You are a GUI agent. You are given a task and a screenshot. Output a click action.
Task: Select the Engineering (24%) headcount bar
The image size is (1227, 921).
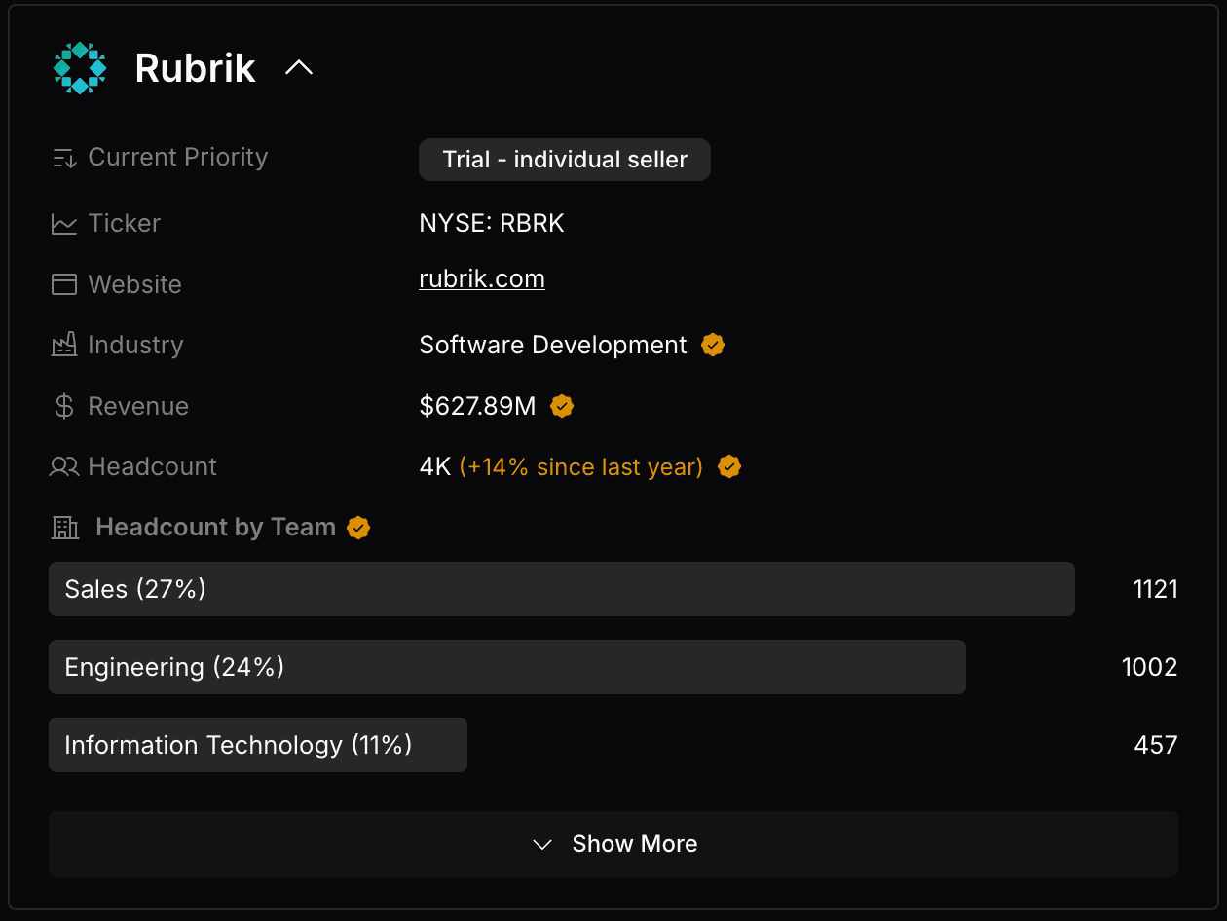click(x=506, y=667)
